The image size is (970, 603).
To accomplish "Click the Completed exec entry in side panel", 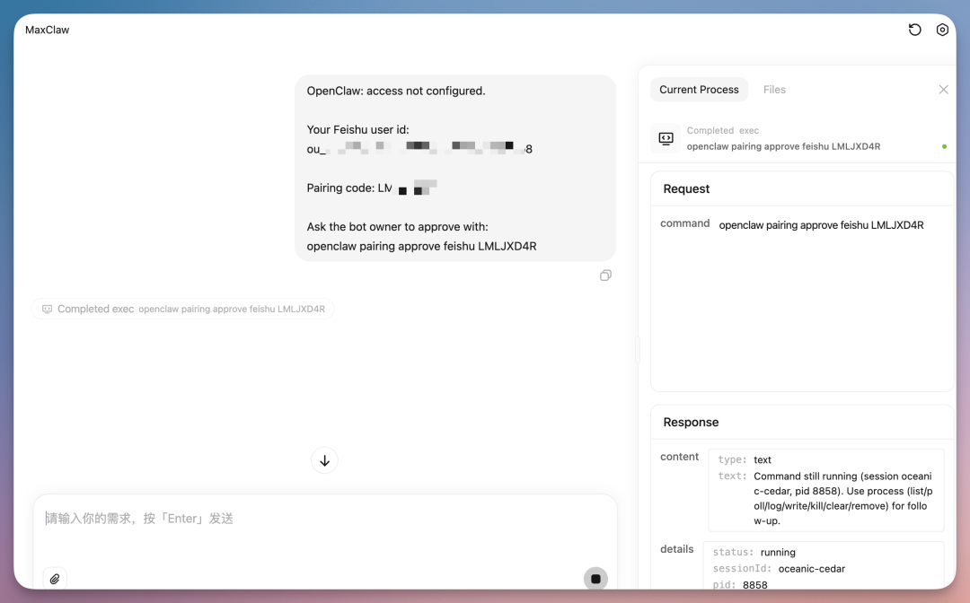I will point(782,139).
